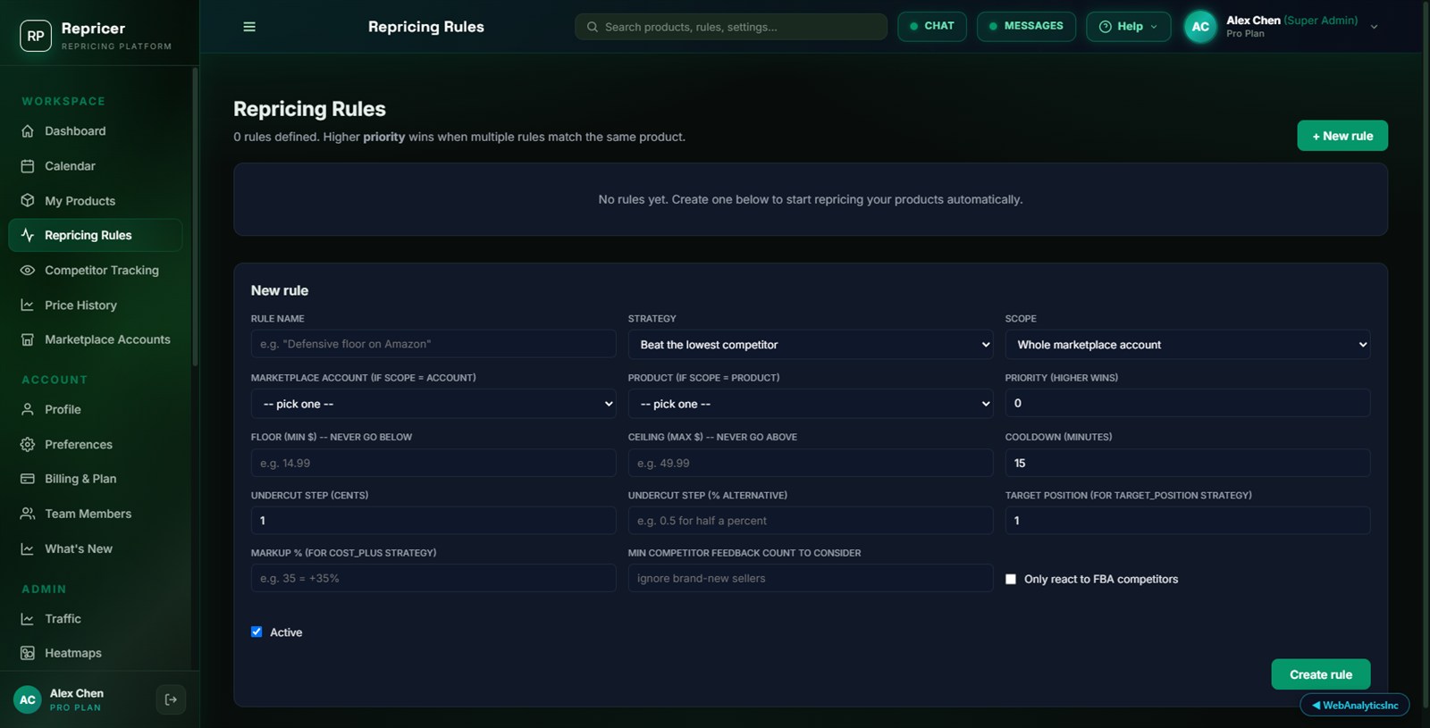Click the Cooldown minutes field
The width and height of the screenshot is (1430, 728).
[1188, 463]
